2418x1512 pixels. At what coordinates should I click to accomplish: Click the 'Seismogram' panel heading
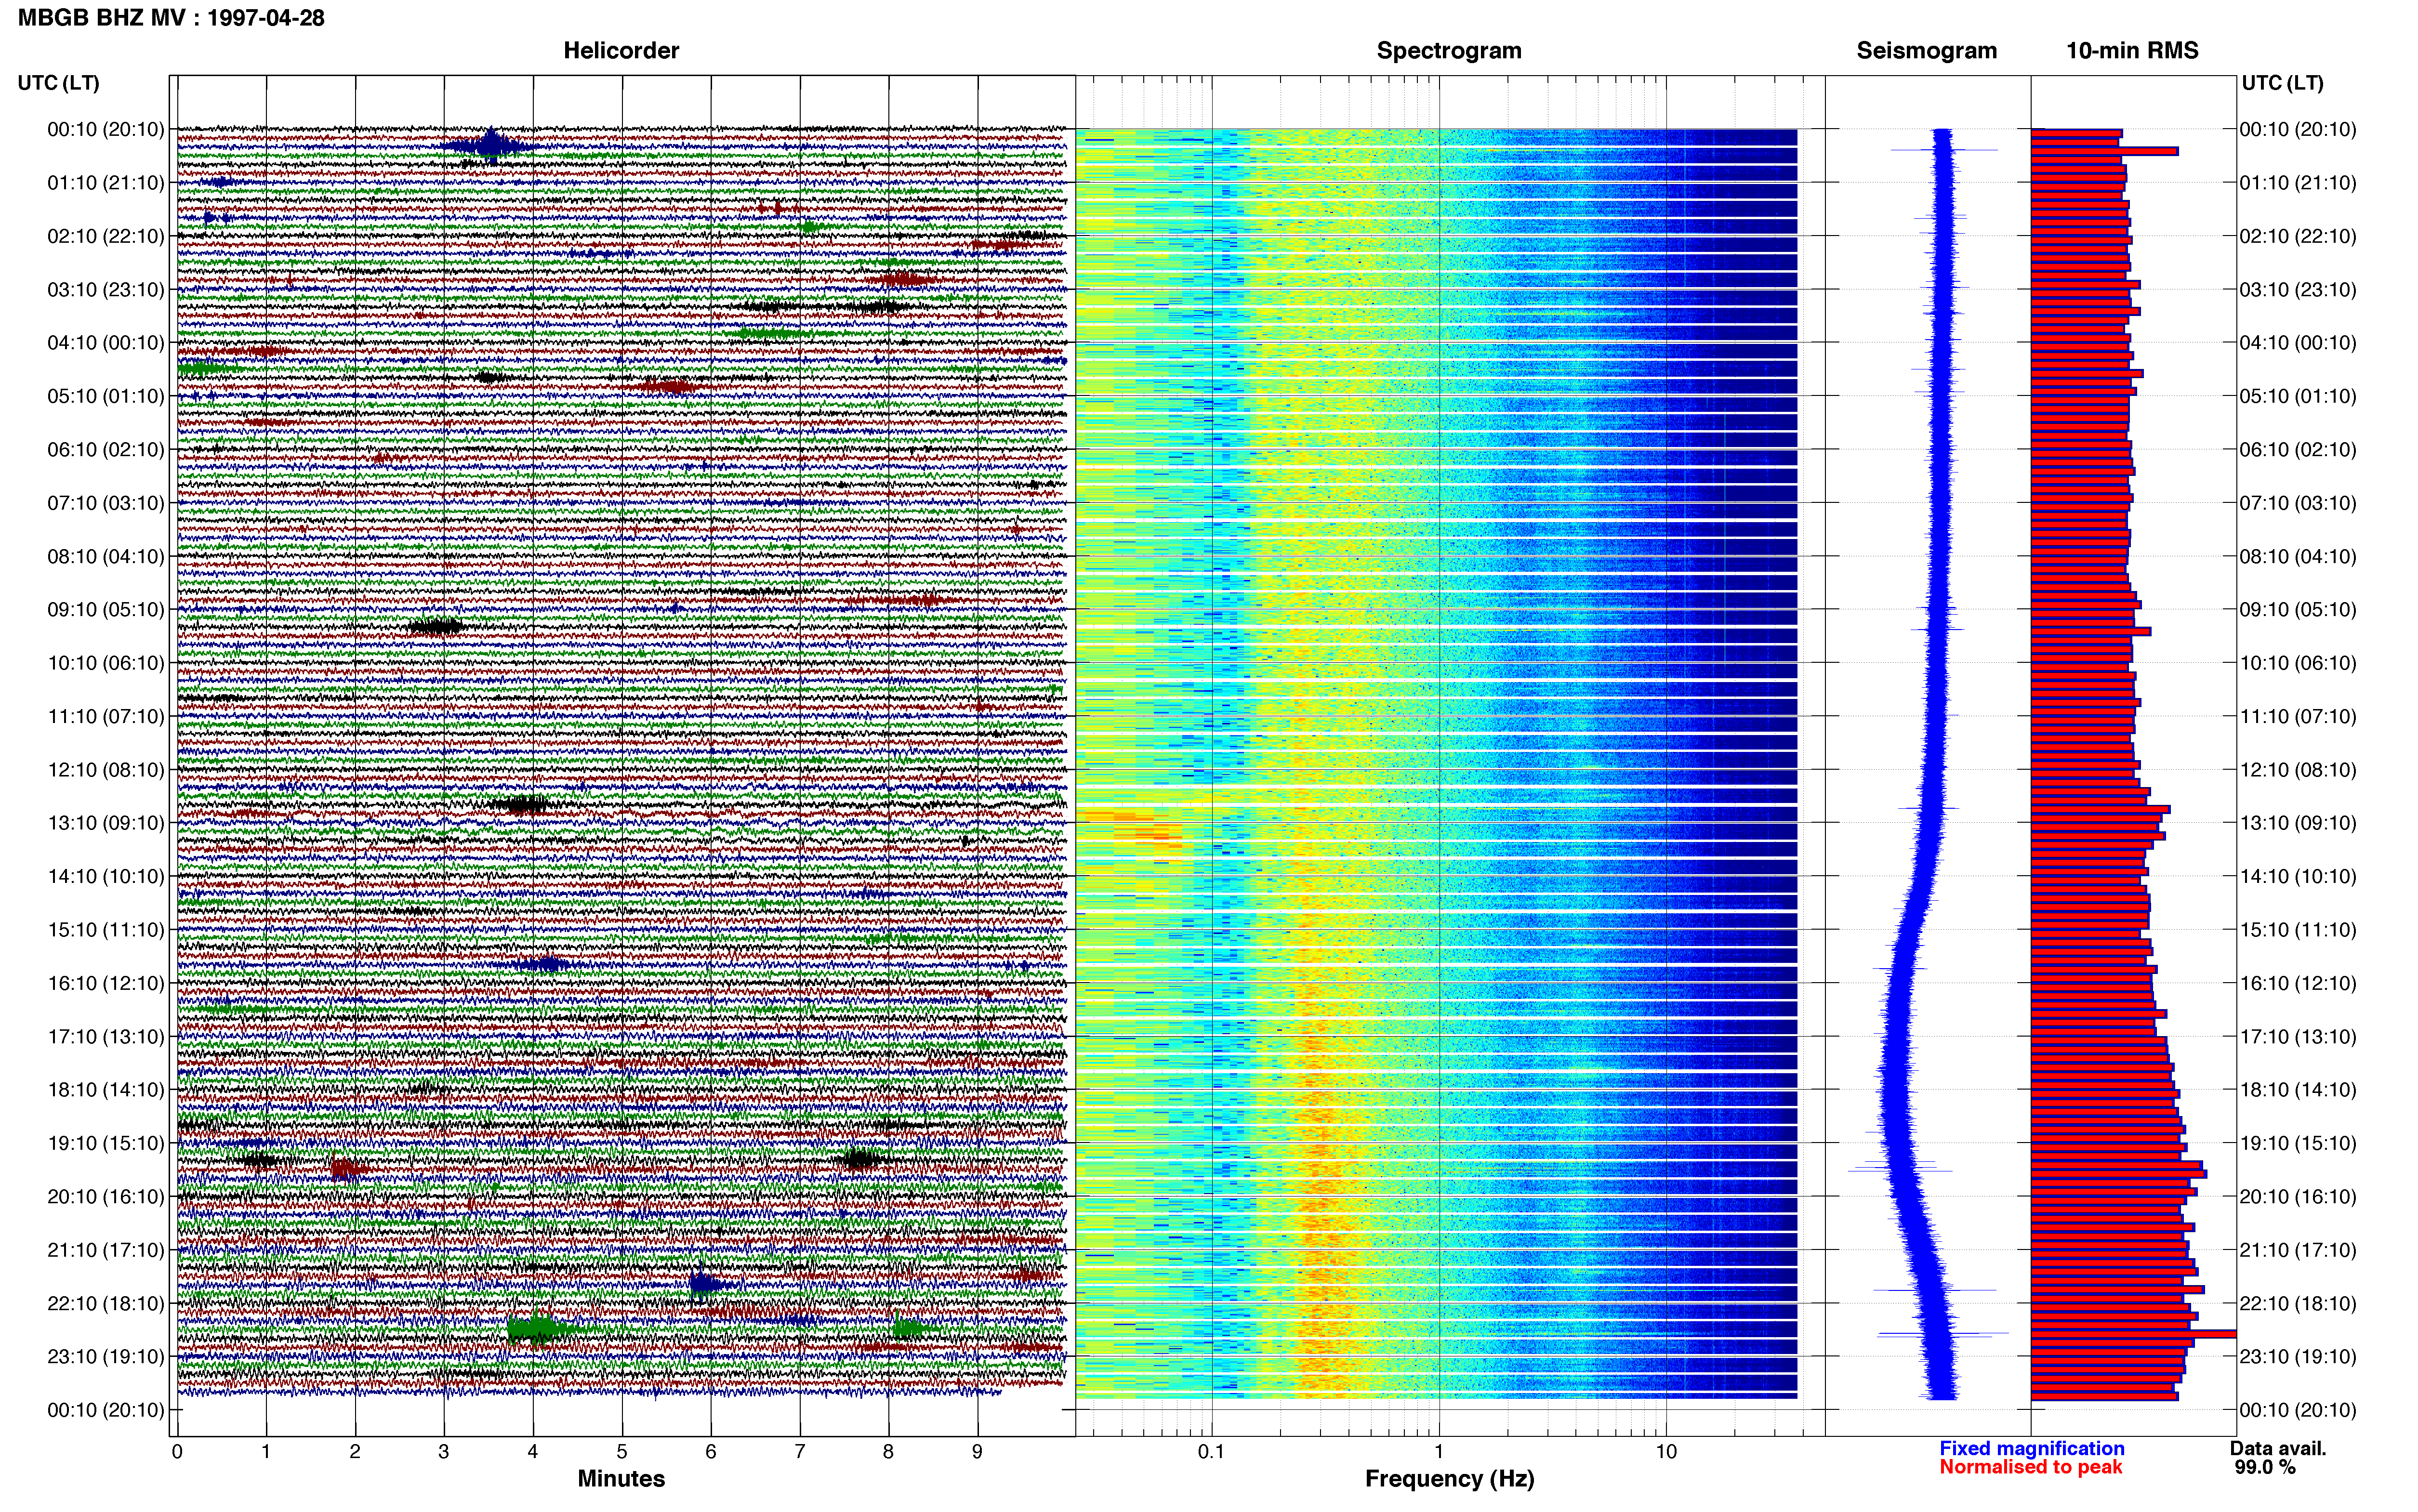pos(1926,50)
